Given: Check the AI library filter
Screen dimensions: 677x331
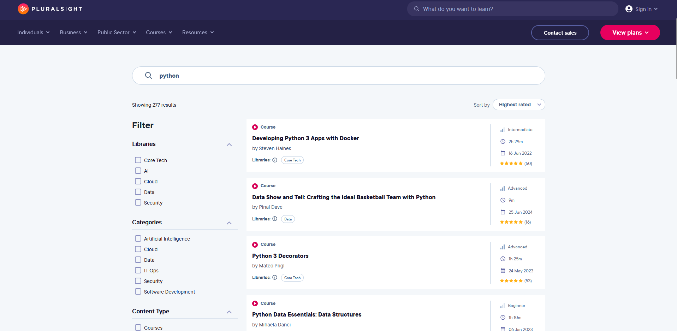Looking at the screenshot, I should point(138,171).
